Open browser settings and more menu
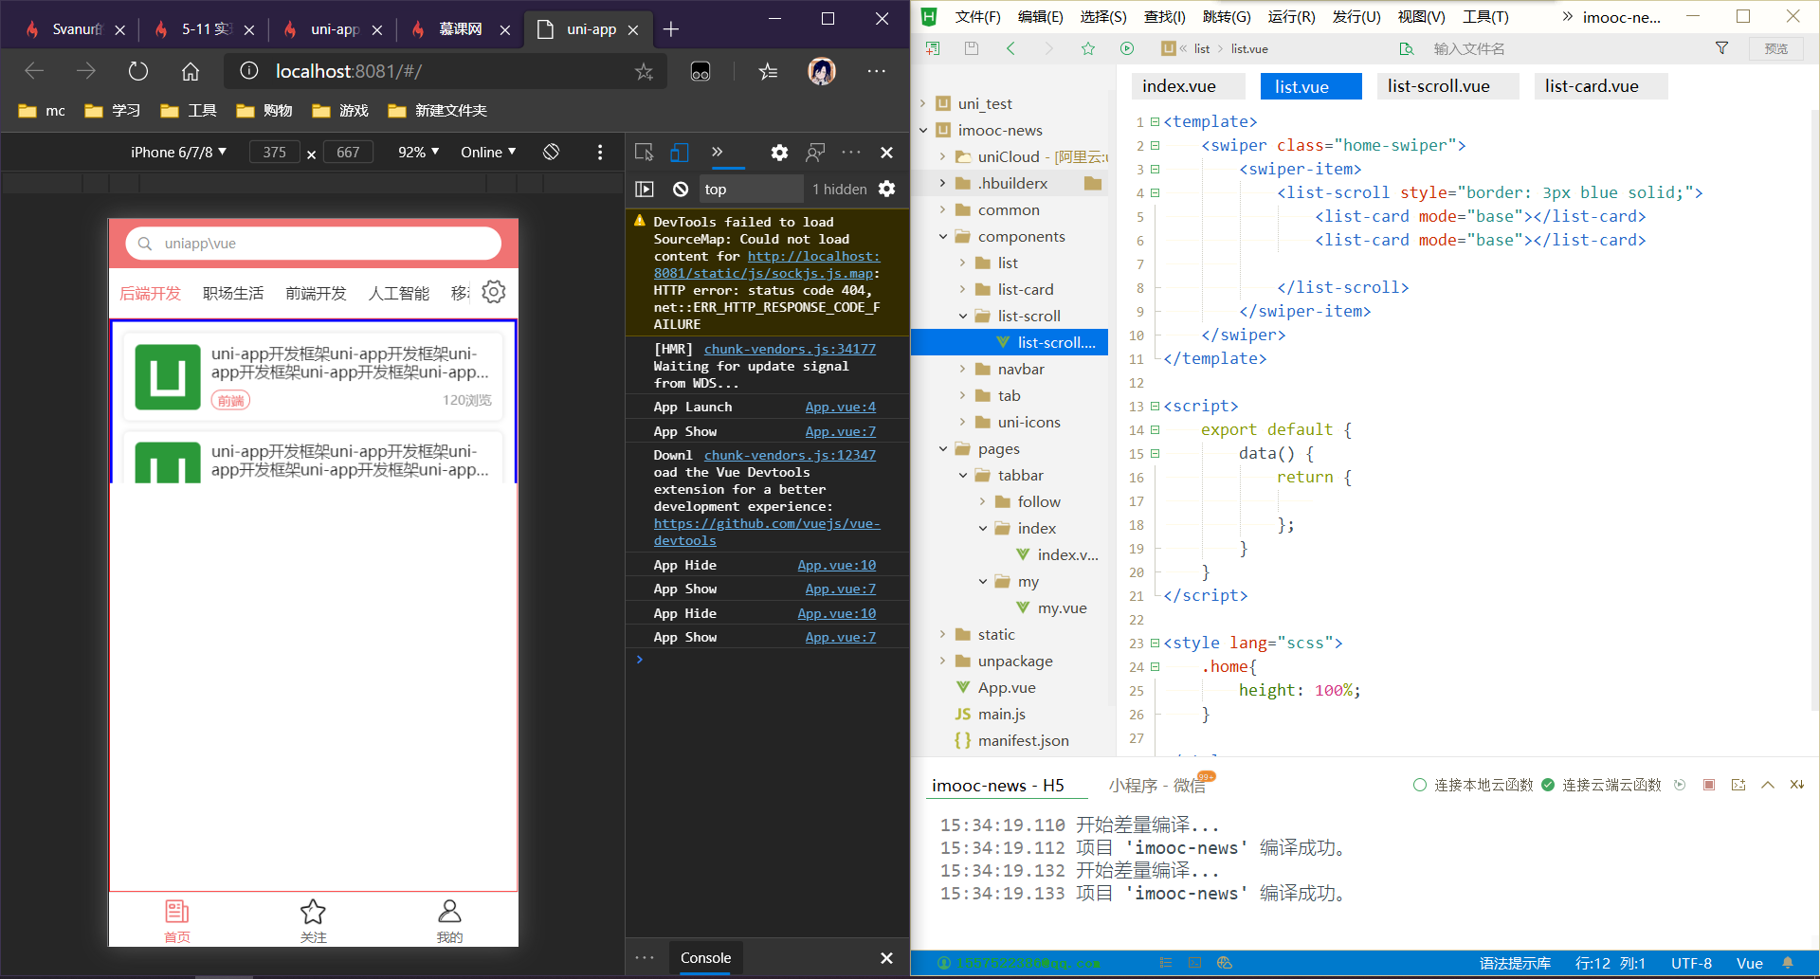This screenshot has height=979, width=1820. [x=876, y=71]
